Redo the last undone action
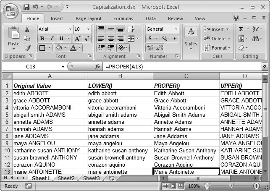Viewport: 270px width, 191px height. point(50,7)
